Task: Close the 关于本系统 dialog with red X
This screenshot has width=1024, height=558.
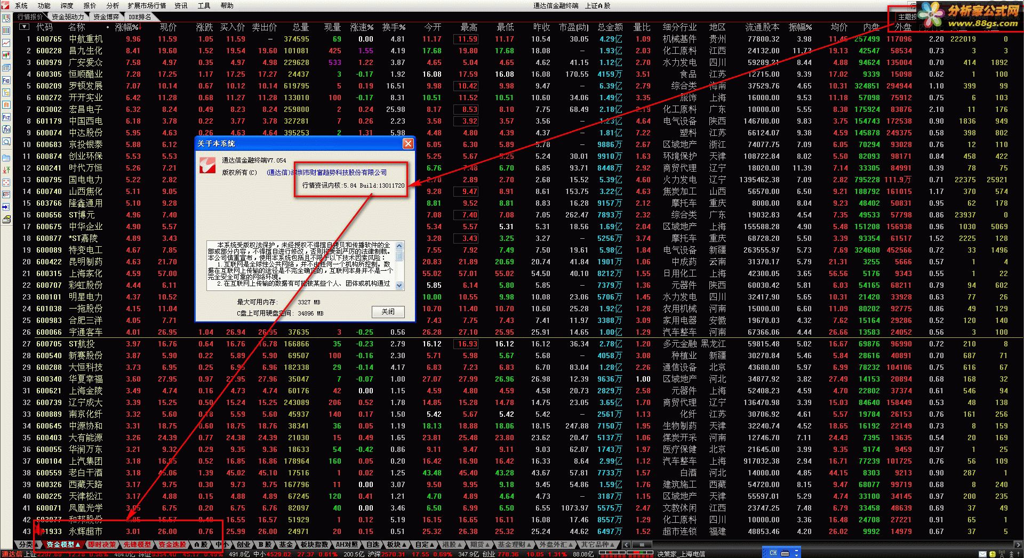Action: [408, 143]
